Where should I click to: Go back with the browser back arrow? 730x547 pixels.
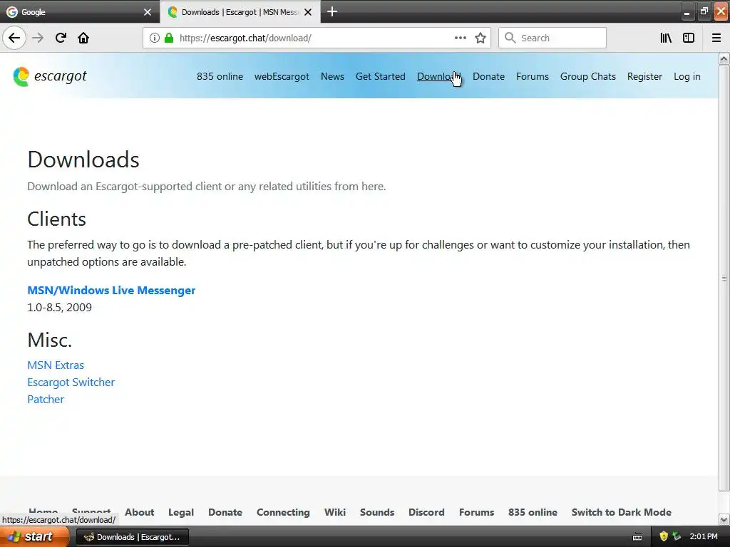(14, 38)
